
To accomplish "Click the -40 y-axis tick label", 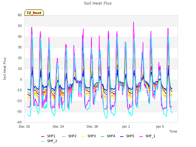I will pos(19,123).
